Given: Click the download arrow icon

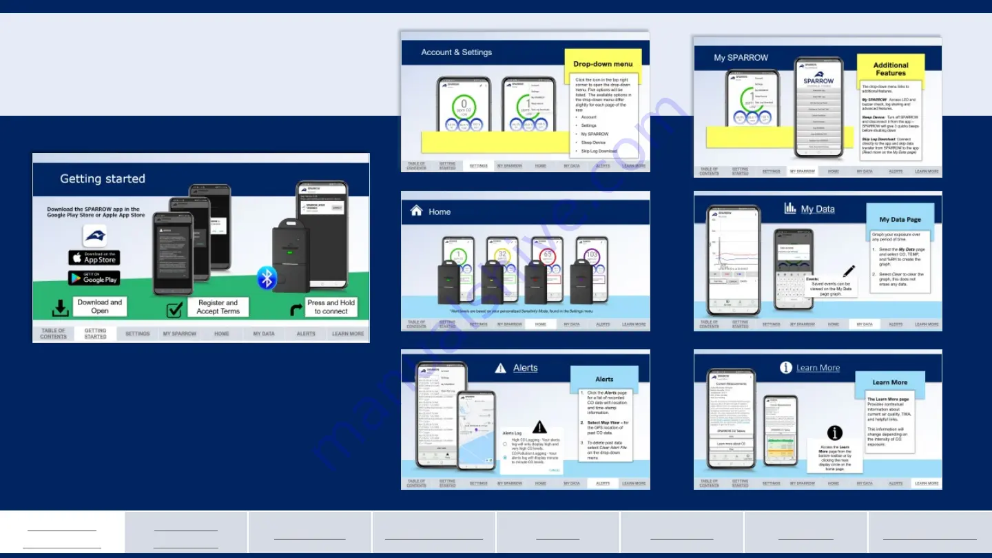Looking at the screenshot, I should pos(61,308).
